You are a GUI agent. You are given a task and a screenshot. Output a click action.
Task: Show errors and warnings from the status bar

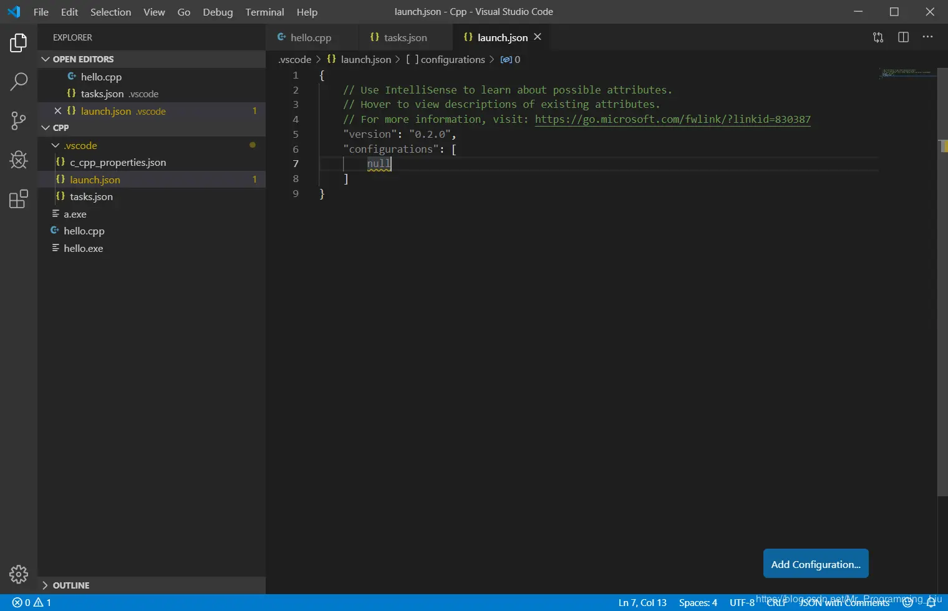(32, 602)
